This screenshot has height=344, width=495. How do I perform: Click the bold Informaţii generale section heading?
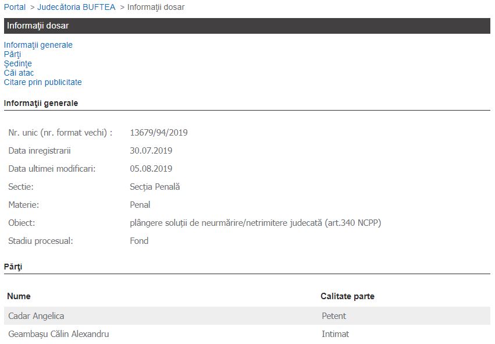click(41, 103)
